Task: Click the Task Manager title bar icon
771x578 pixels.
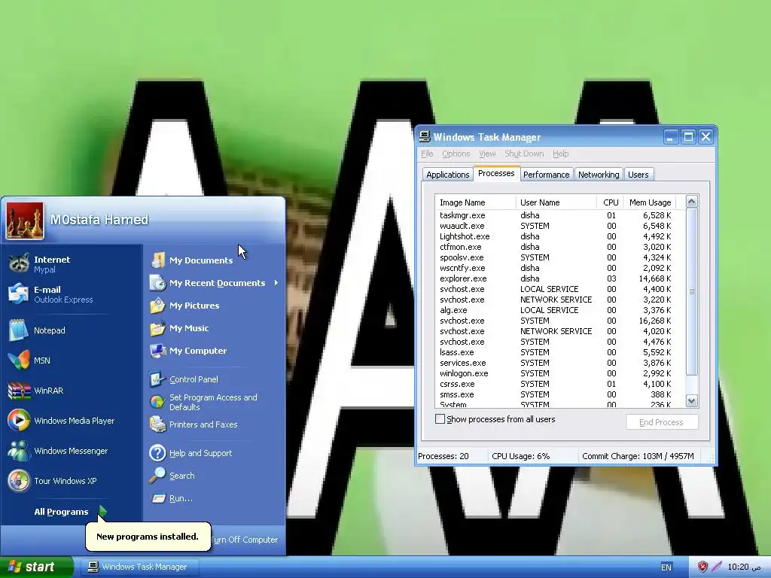Action: [x=425, y=137]
